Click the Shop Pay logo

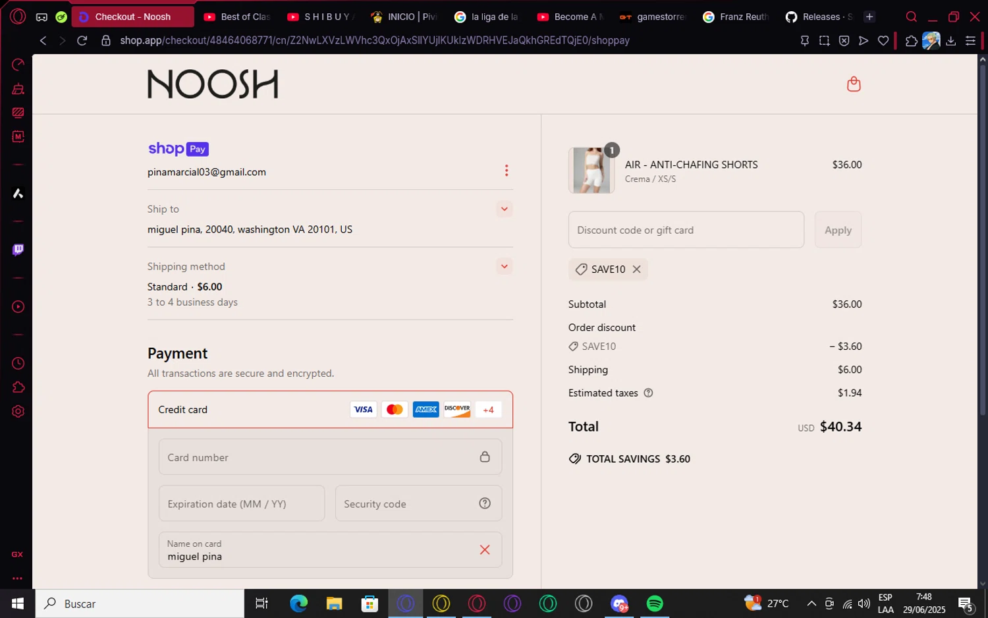(x=178, y=149)
